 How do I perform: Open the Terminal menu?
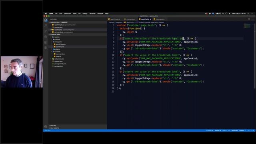tap(92, 14)
